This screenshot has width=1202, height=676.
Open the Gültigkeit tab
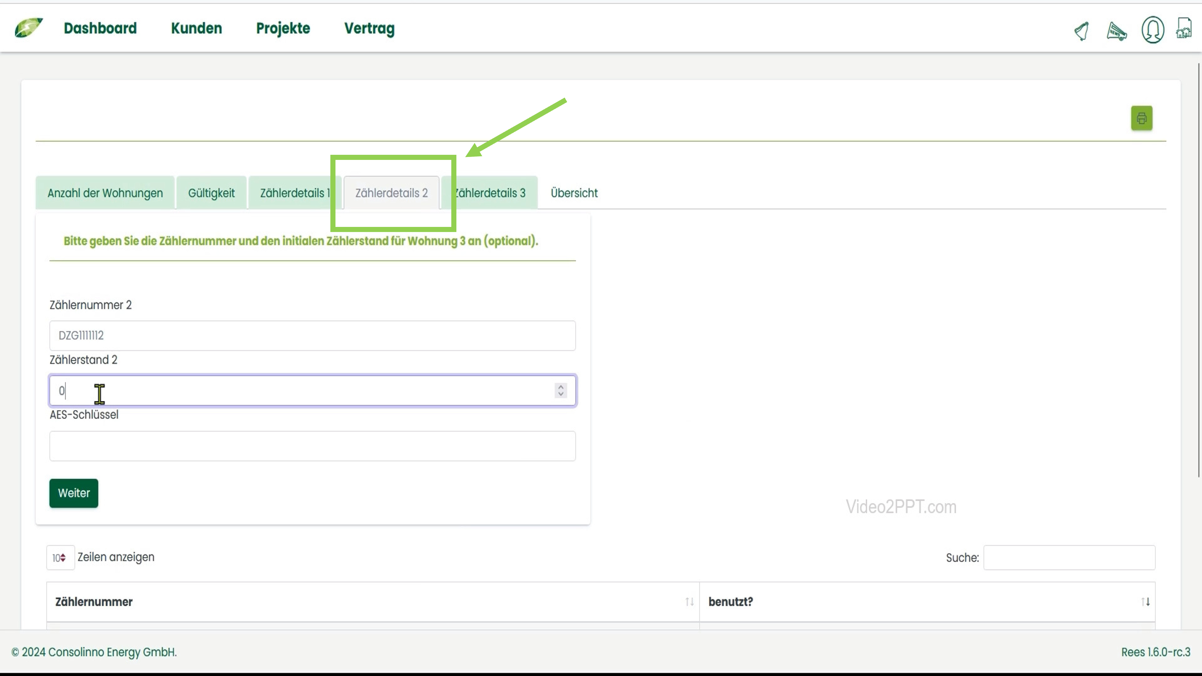tap(211, 193)
